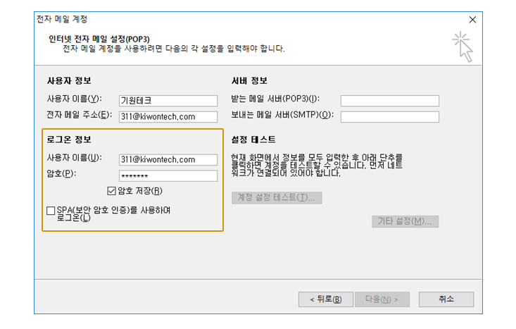Click the 암호(P) label text
The width and height of the screenshot is (516, 329).
61,174
